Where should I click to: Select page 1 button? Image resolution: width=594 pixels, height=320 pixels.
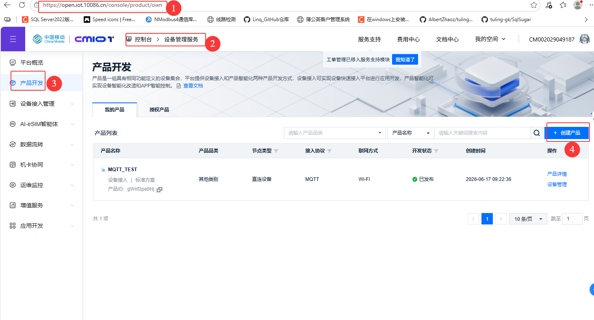tap(487, 219)
